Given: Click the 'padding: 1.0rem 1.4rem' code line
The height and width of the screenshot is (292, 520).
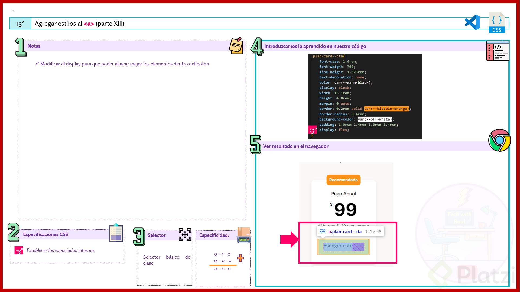Looking at the screenshot, I should [359, 125].
